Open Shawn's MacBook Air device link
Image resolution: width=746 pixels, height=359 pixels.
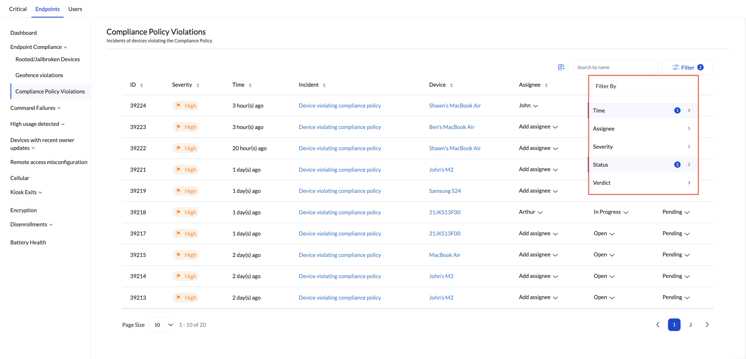click(455, 105)
